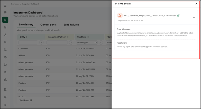Open the Start time calendar picker
This screenshot has height=109, width=201.
point(96,42)
